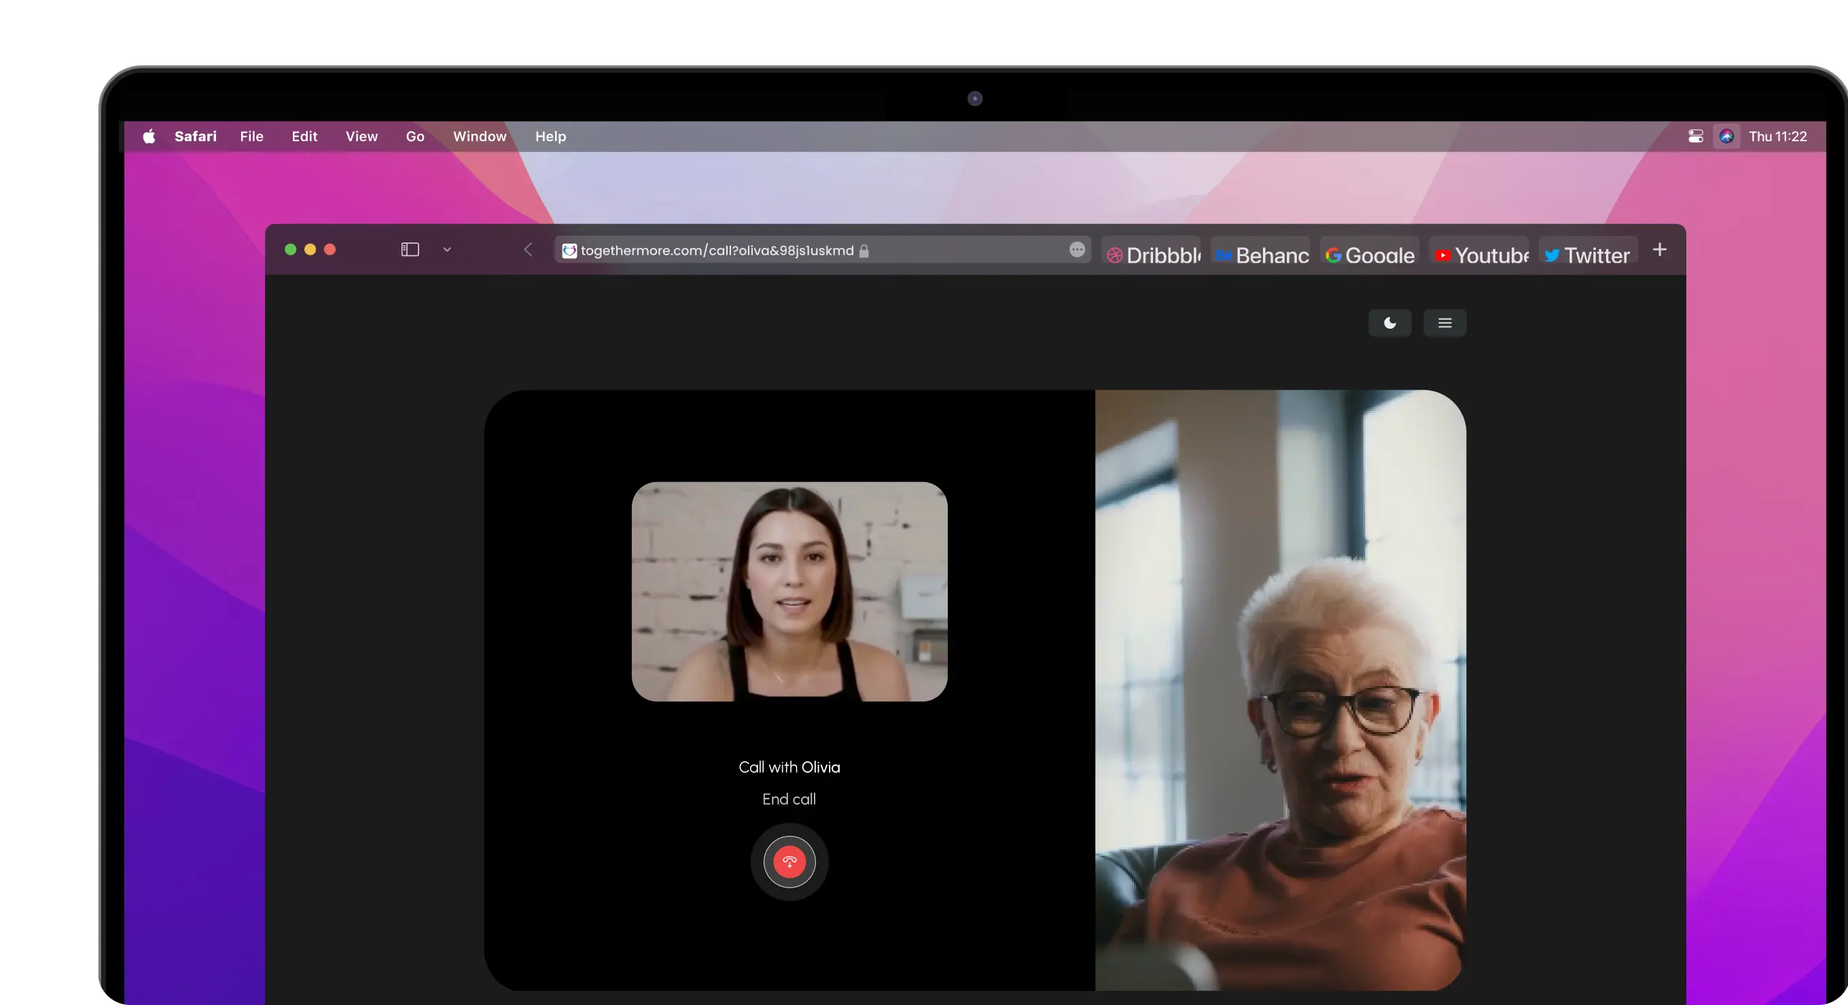1848x1005 pixels.
Task: Click Olivia's video feed
Action: tap(1281, 691)
